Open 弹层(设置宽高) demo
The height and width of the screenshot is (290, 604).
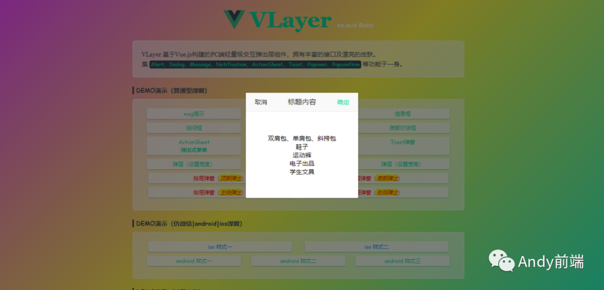403,164
